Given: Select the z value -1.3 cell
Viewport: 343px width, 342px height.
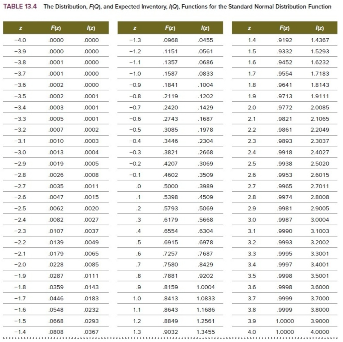Looking at the screenshot, I should point(135,40).
